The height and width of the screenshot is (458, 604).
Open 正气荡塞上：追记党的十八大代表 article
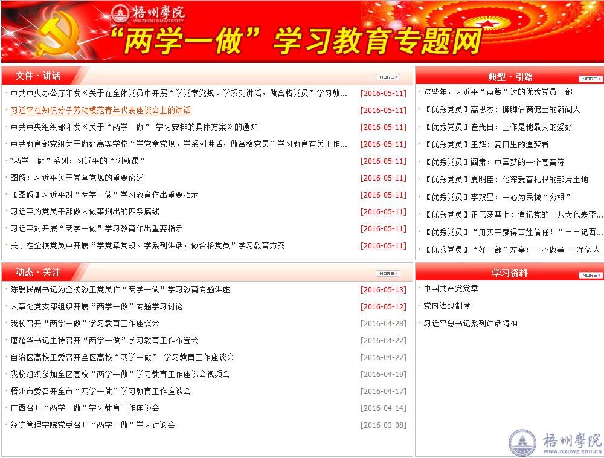tap(513, 215)
